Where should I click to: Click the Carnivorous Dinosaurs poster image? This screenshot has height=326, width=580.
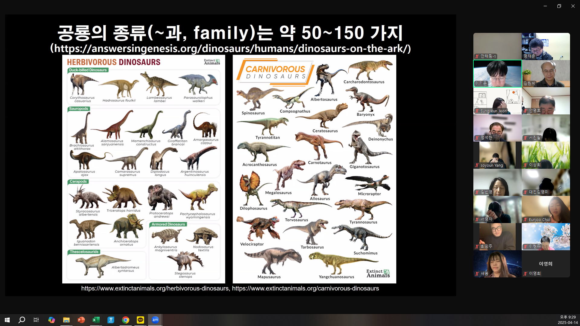314,169
